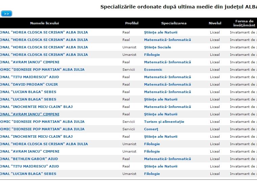This screenshot has height=181, width=257.
Task: Sort by Profilul column header
Action: pos(132,23)
